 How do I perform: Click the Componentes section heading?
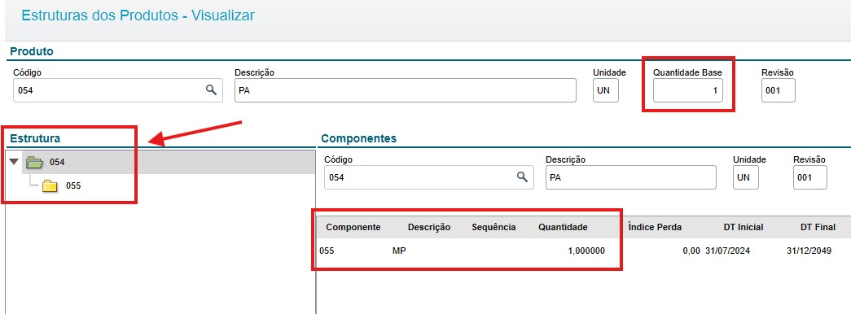coord(359,138)
